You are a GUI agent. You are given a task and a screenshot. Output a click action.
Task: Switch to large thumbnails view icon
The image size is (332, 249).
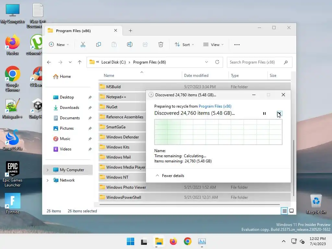[291, 211]
